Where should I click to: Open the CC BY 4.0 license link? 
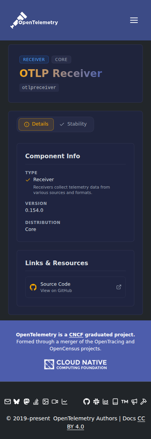coord(75,427)
